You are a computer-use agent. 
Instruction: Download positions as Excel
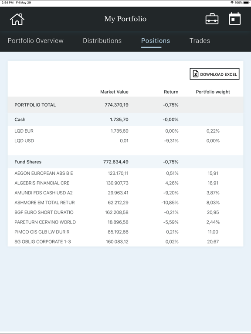[214, 74]
